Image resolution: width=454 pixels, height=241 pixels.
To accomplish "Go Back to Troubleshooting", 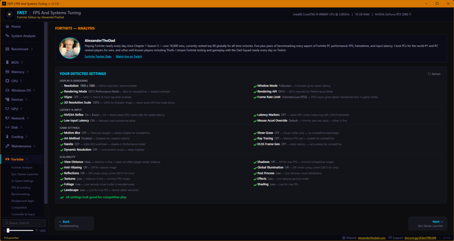I will (x=75, y=223).
